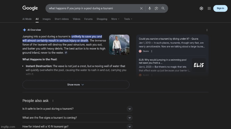The height and width of the screenshot is (129, 231).
Task: Clear the search box text with X
Action: pyautogui.click(x=141, y=8)
